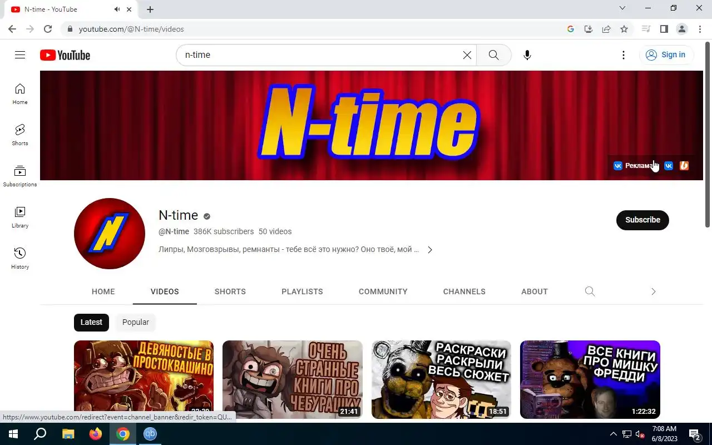Show more channel tabs with right chevron
This screenshot has height=445, width=712.
(654, 291)
